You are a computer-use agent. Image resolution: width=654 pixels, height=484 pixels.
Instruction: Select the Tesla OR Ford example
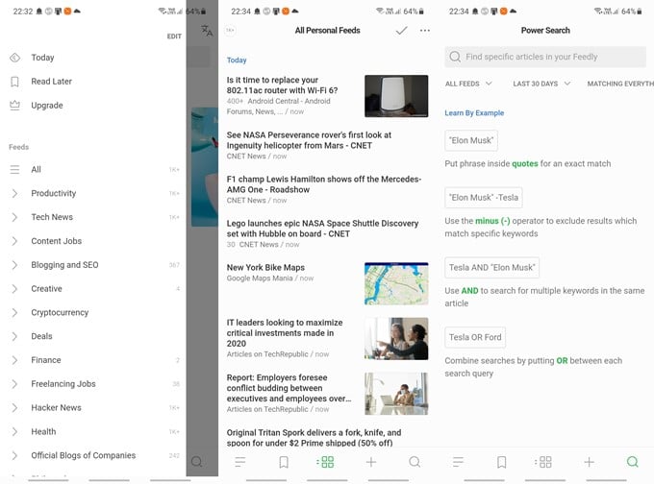pos(475,337)
